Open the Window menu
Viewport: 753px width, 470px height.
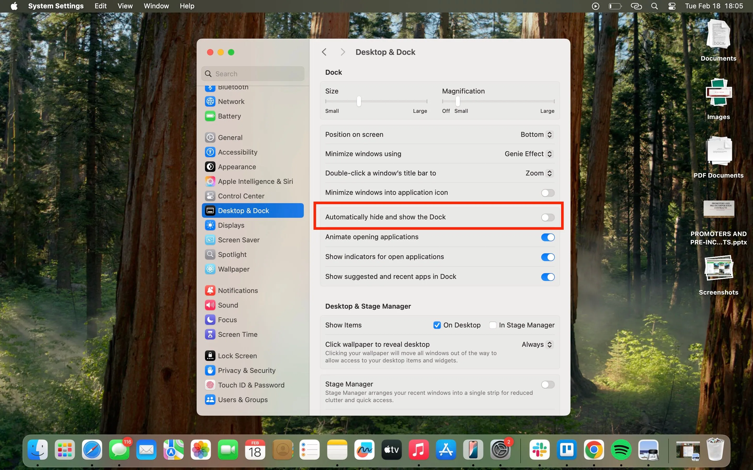coord(156,6)
